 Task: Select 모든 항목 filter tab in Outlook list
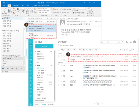tap(30, 21)
